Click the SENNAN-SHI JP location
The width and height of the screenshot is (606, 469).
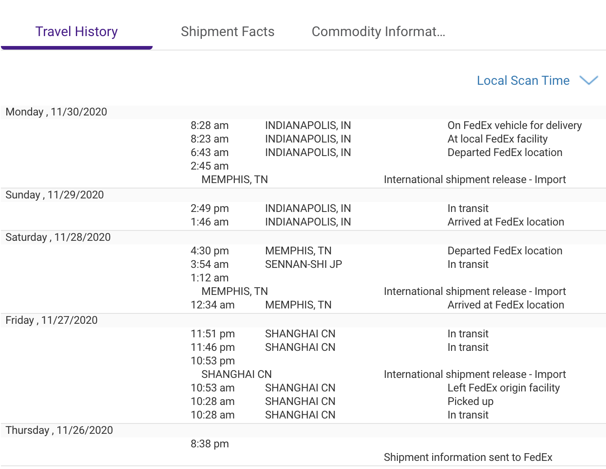tap(303, 264)
